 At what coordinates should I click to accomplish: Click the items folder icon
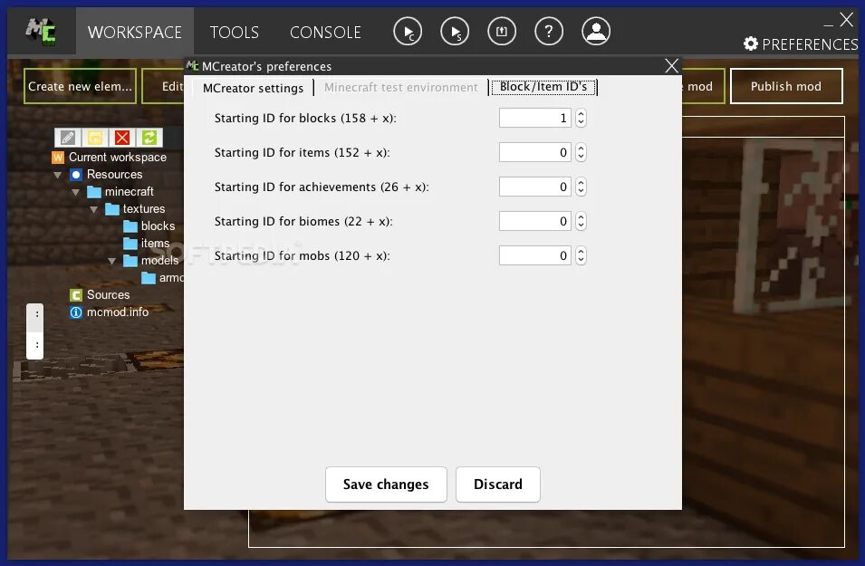(130, 244)
